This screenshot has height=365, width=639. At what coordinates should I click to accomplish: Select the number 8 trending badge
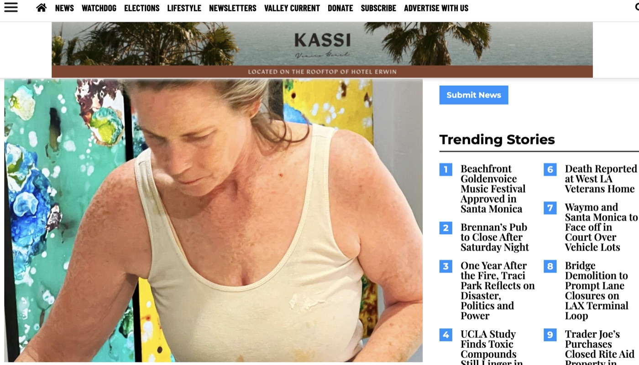click(550, 266)
